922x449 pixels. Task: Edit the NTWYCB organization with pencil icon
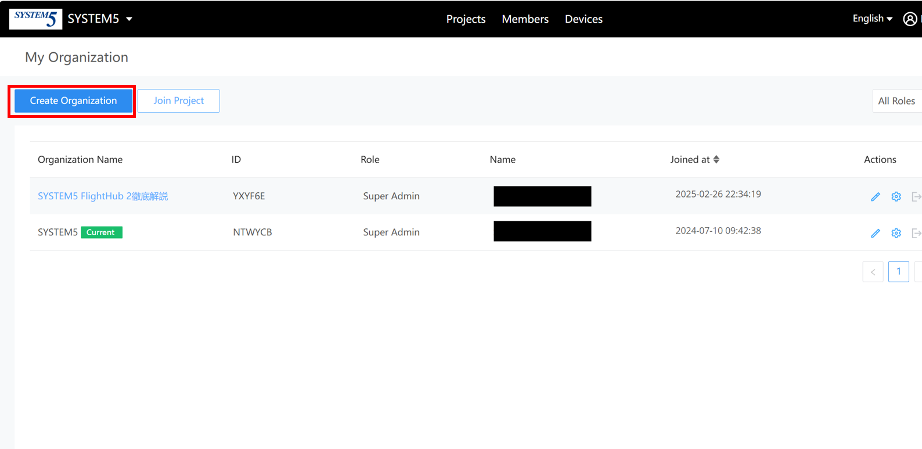(876, 234)
